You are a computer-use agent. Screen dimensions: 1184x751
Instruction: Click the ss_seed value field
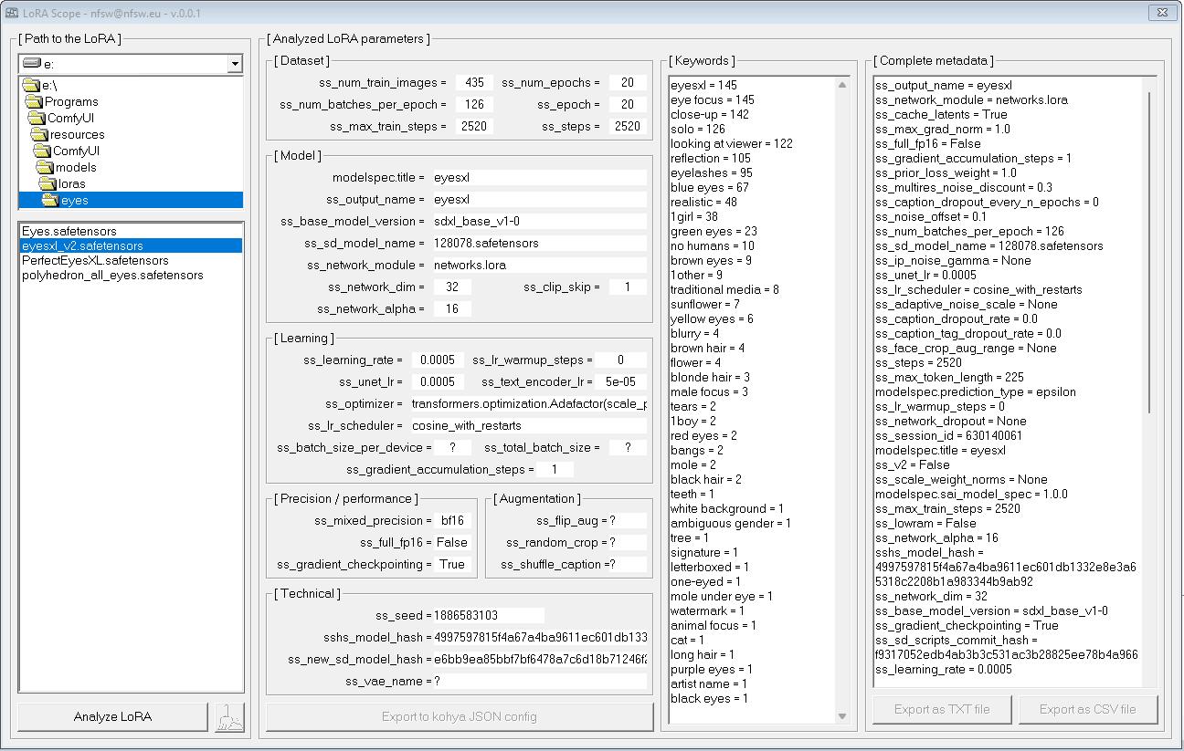489,615
